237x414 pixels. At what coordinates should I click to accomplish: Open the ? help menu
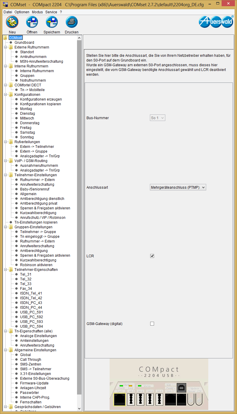point(61,12)
